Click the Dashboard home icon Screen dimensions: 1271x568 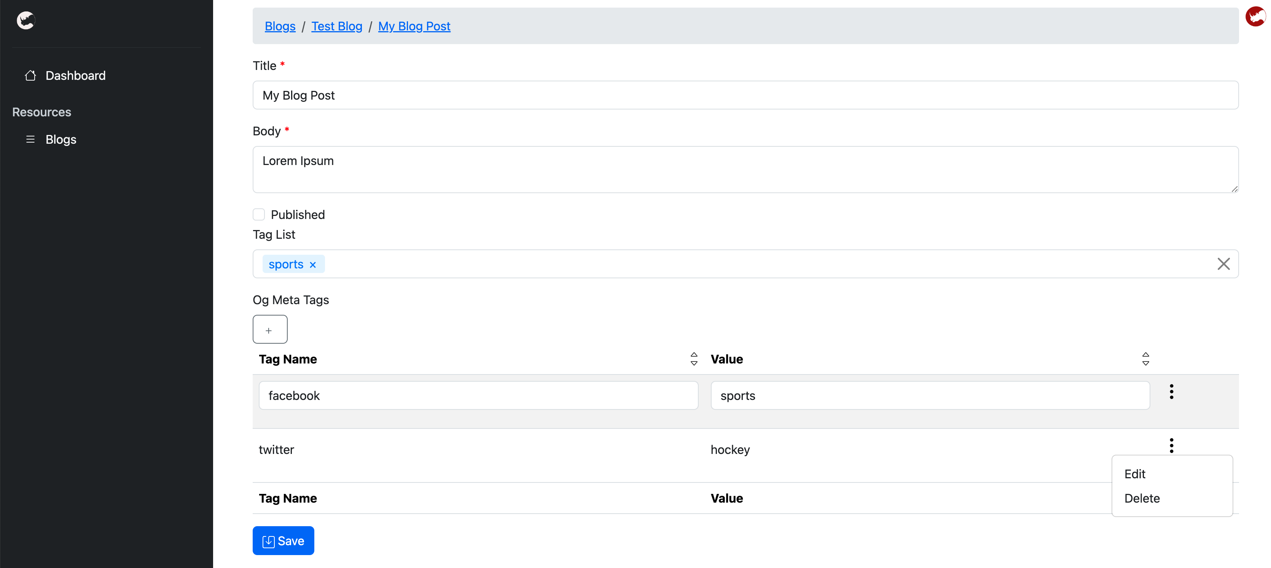[30, 75]
